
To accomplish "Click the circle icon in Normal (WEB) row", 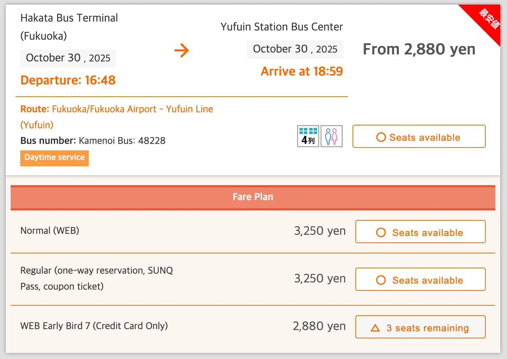I will [x=381, y=232].
